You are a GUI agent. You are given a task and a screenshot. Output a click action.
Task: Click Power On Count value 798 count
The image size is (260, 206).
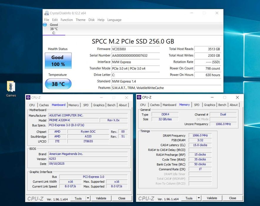208,69
